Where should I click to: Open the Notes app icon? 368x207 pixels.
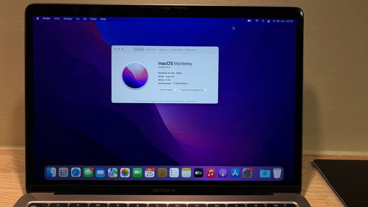point(186,173)
